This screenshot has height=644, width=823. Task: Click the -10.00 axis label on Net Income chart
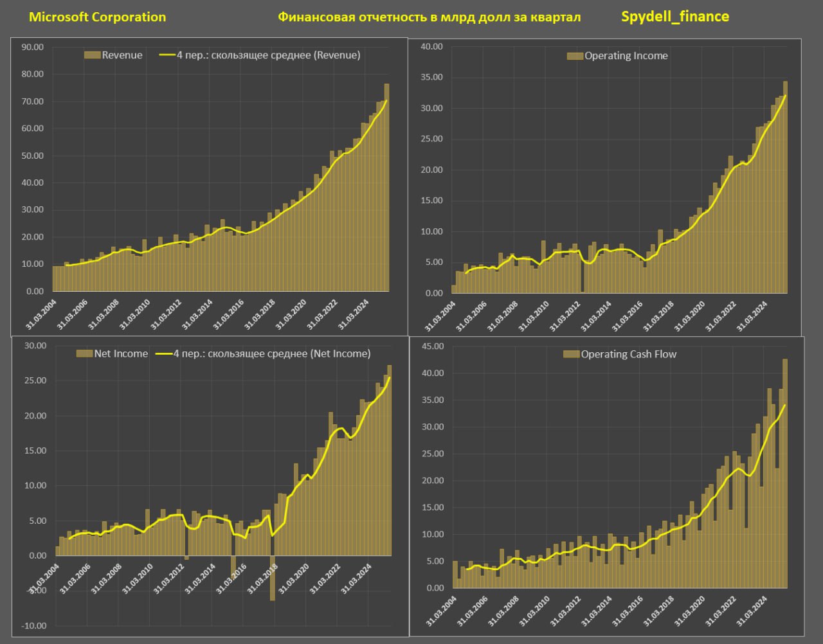34,626
